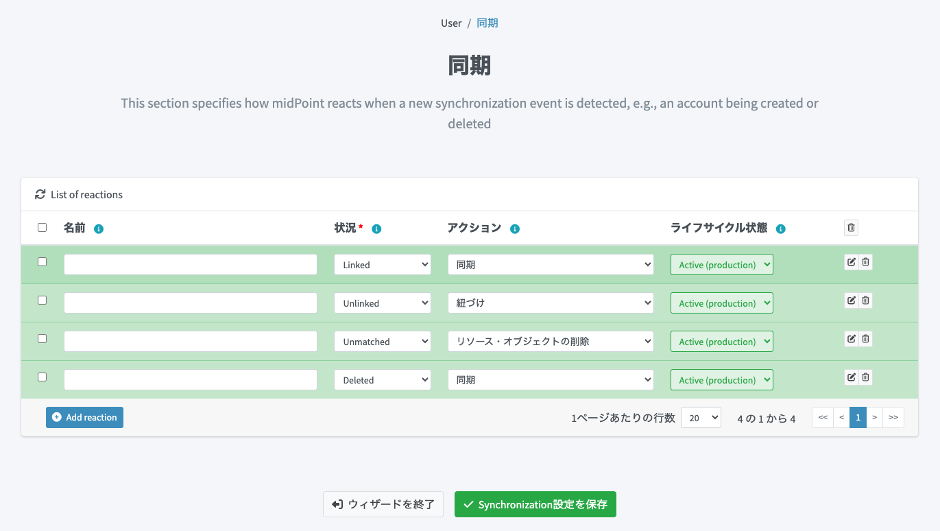
Task: Open lifecycle state dropdown in Deleted row
Action: (722, 380)
